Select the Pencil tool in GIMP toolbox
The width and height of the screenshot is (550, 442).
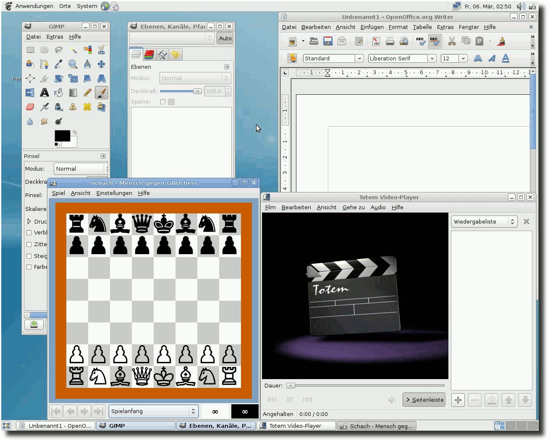click(87, 93)
